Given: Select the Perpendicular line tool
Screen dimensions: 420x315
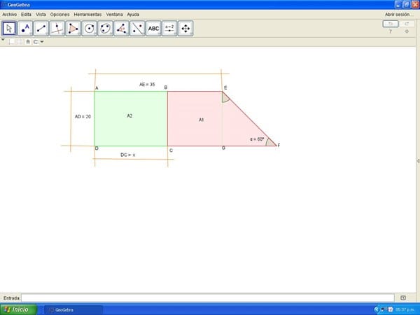Looking at the screenshot, I should (57, 29).
